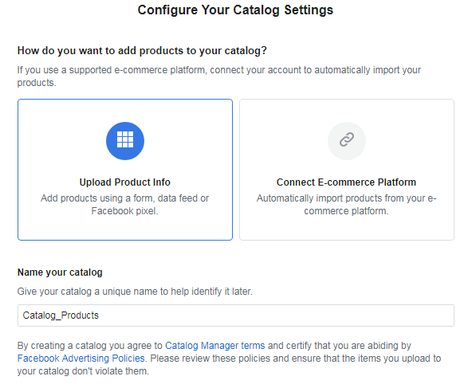Click the 'Add products using a form' description
472x384 pixels.
124,205
